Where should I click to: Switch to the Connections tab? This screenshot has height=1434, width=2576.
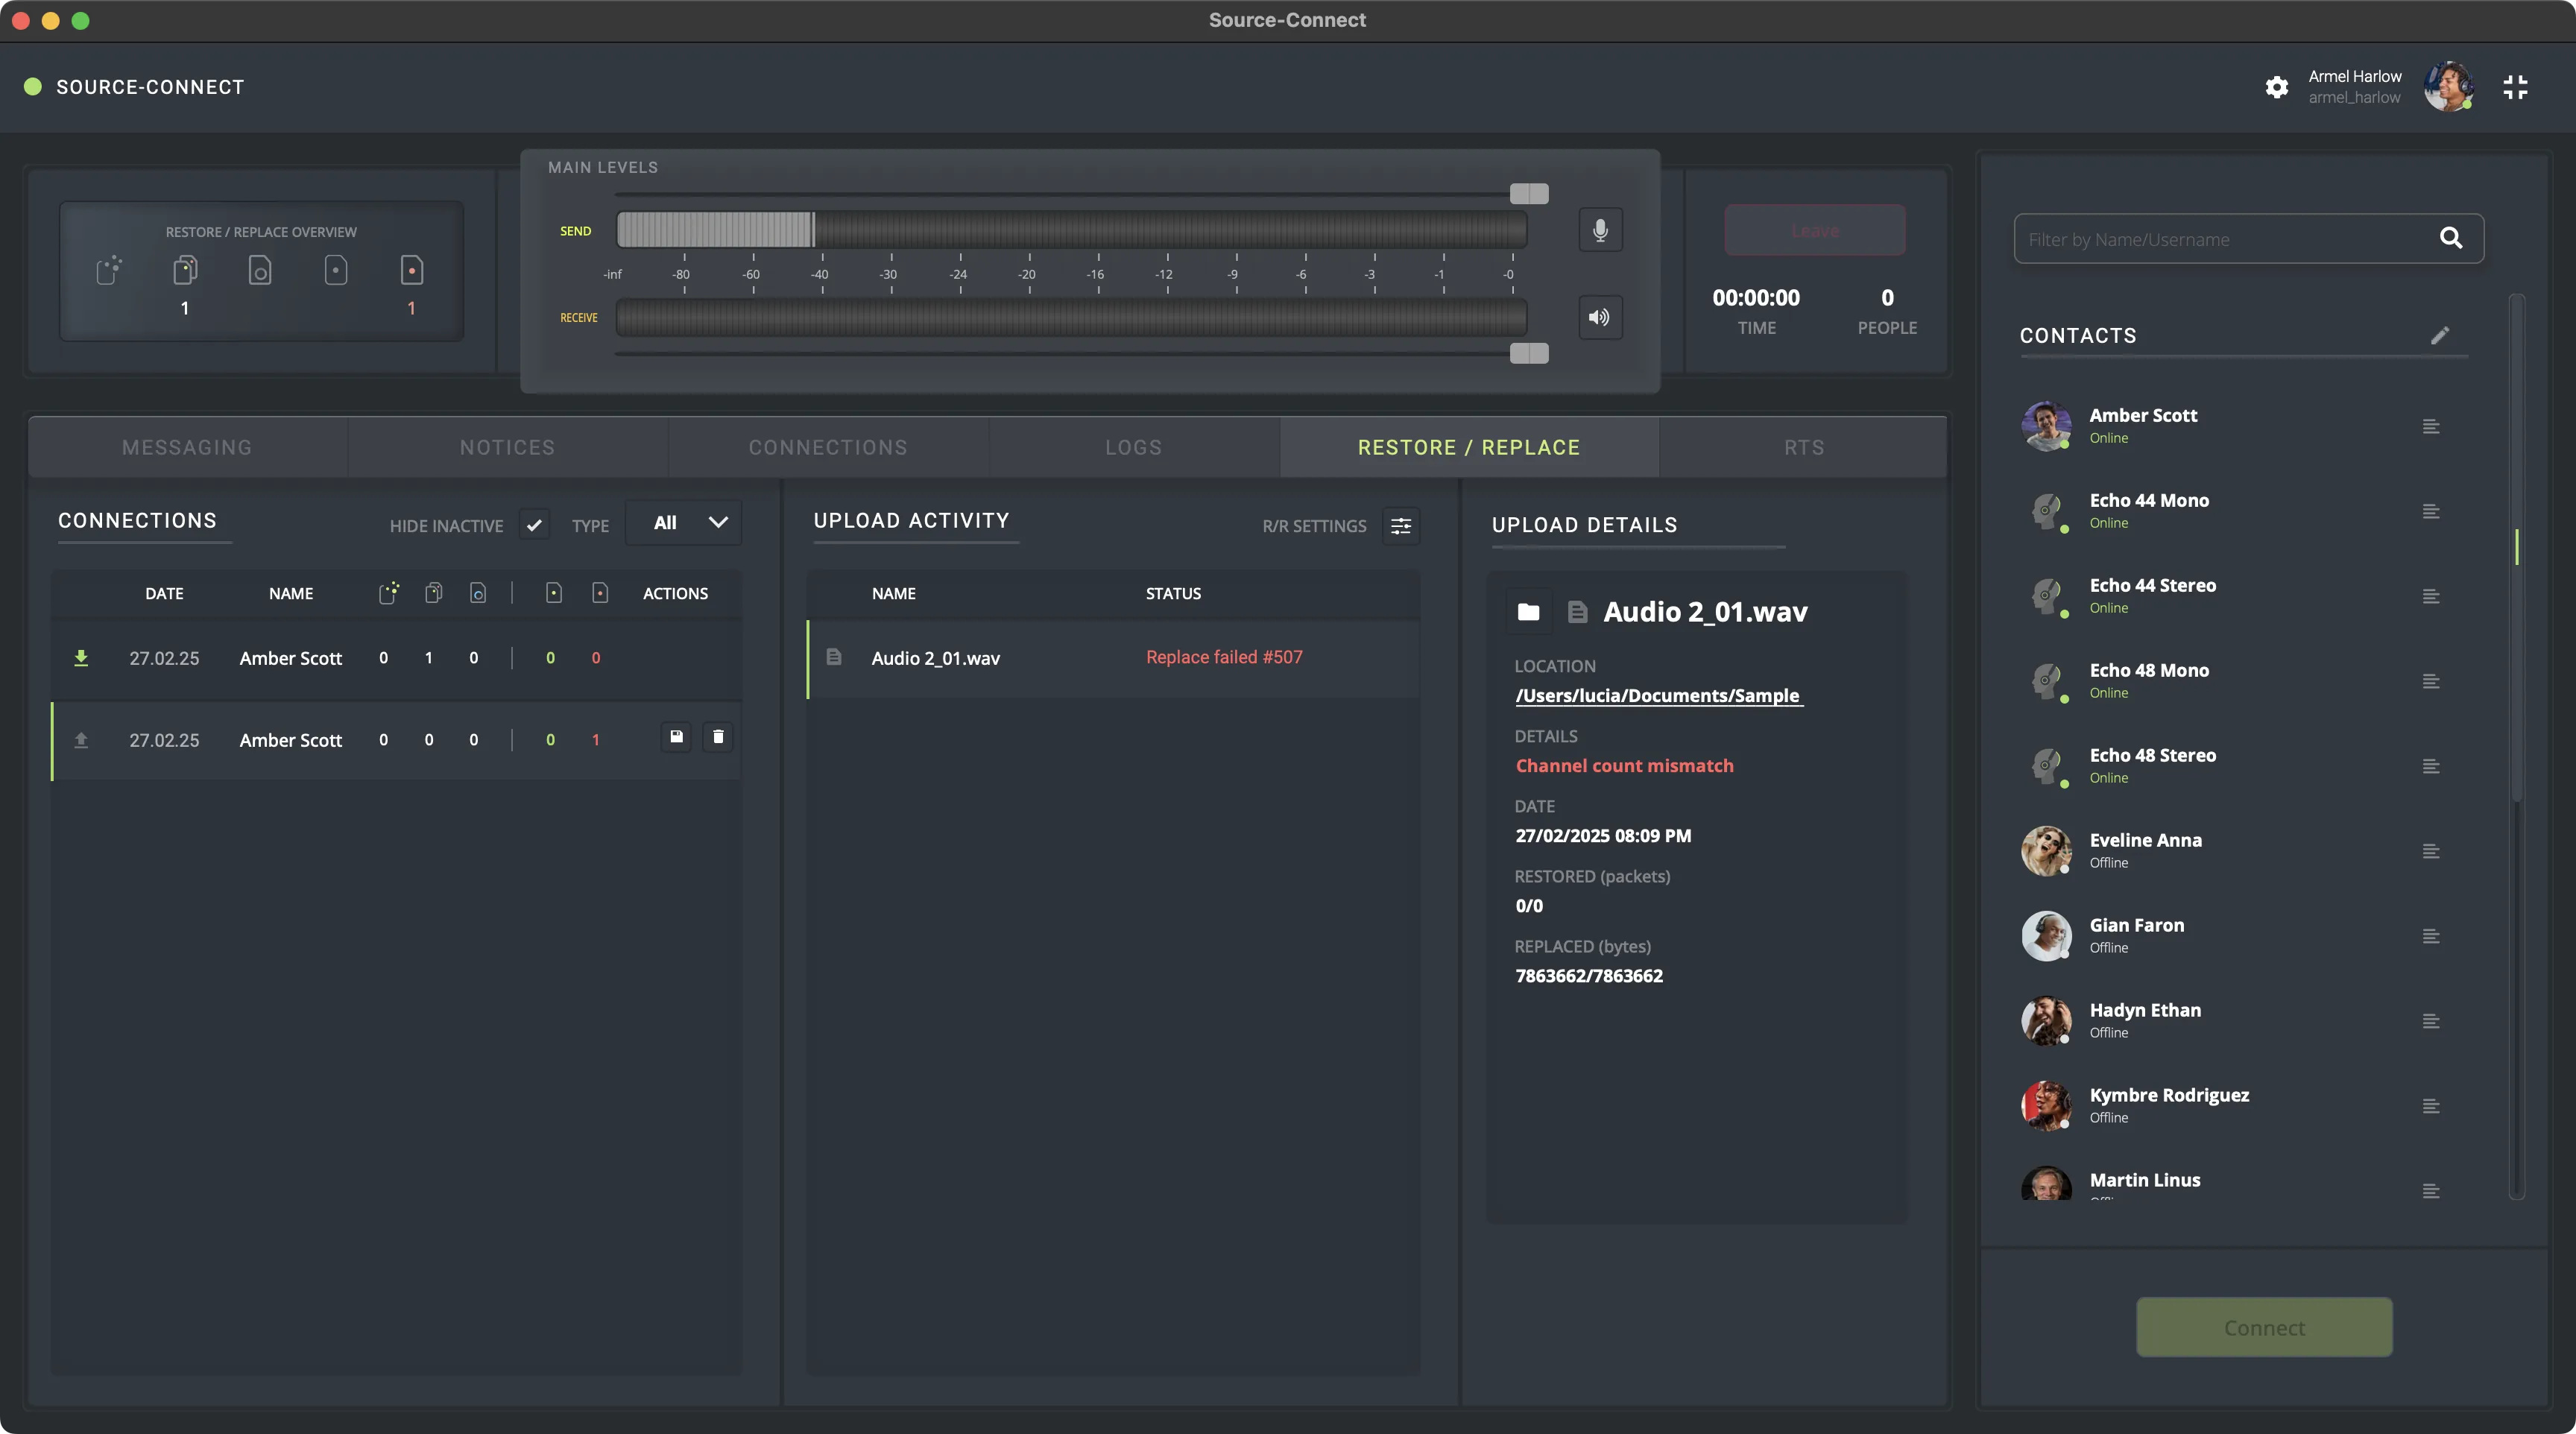point(828,447)
